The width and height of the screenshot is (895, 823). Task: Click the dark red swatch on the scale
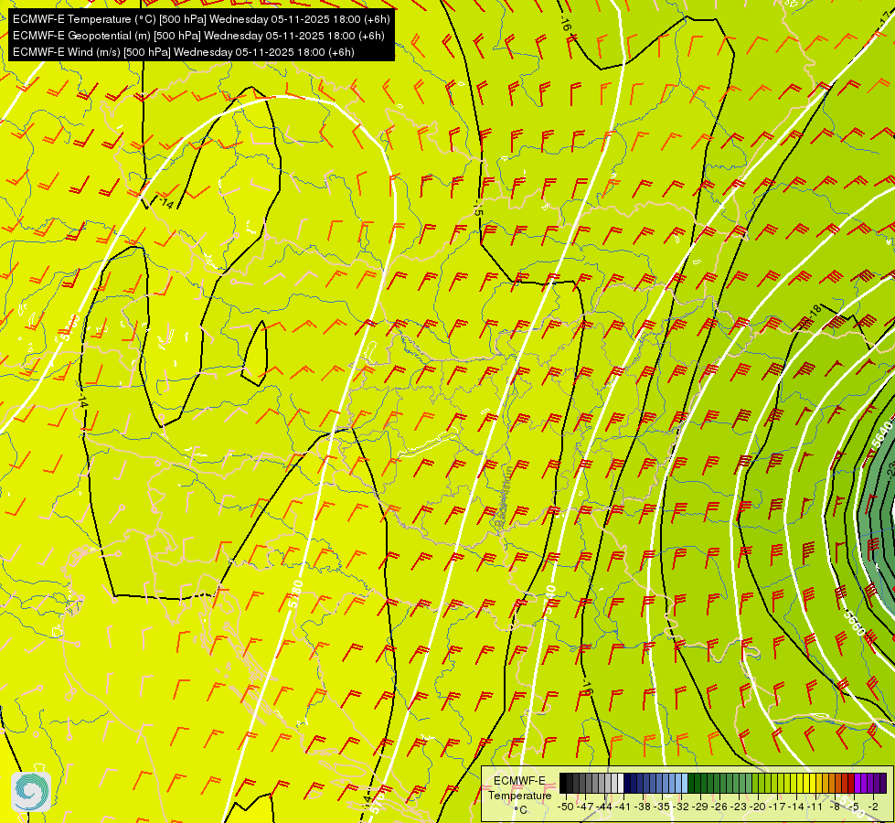pos(851,783)
